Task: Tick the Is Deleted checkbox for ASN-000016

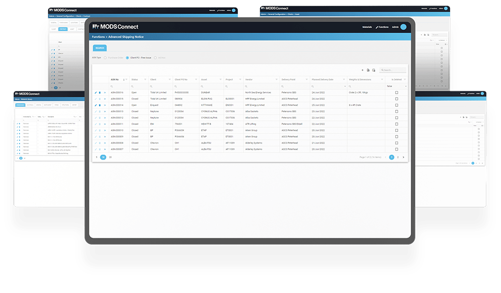Action: 397,93
